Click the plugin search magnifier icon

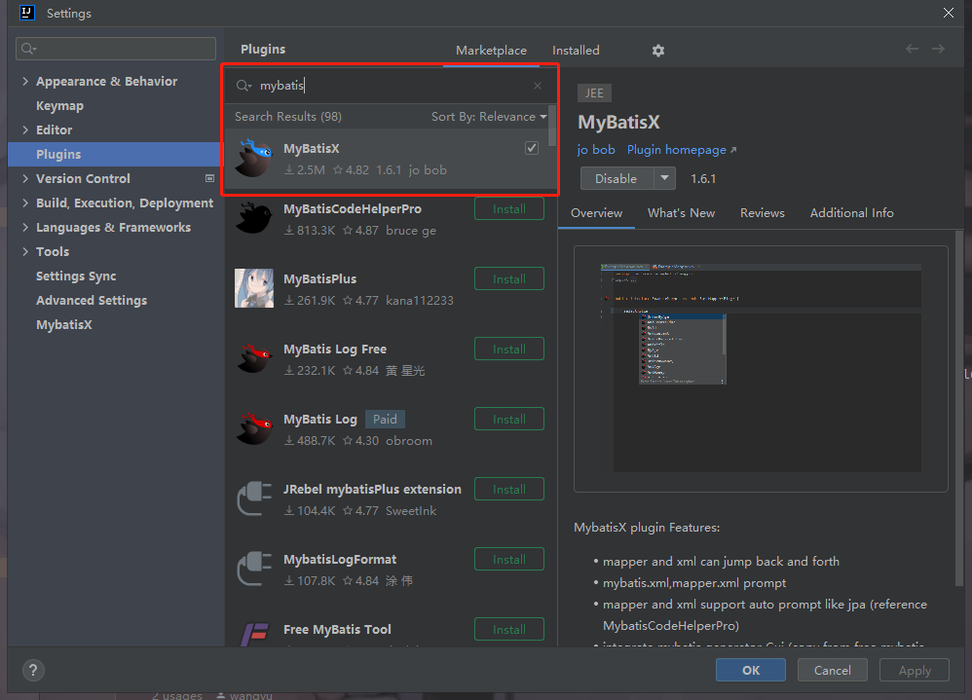click(243, 86)
